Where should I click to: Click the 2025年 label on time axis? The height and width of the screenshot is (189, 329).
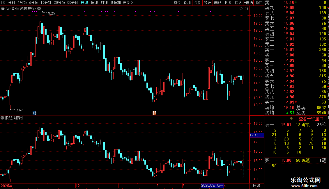6,186
